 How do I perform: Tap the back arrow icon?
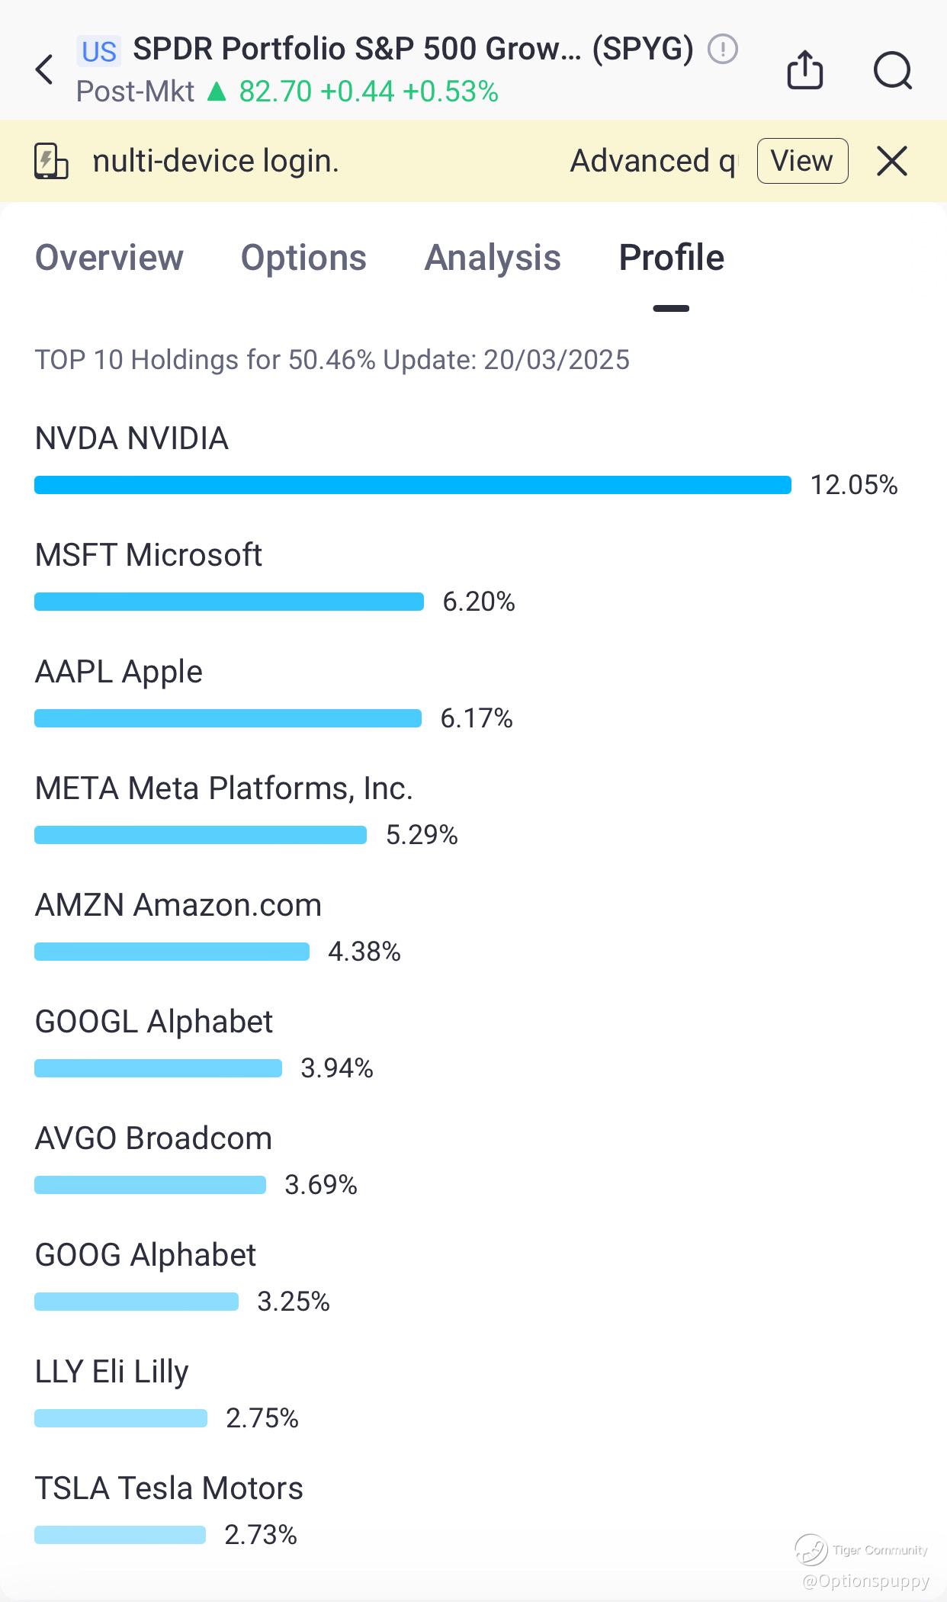[45, 69]
